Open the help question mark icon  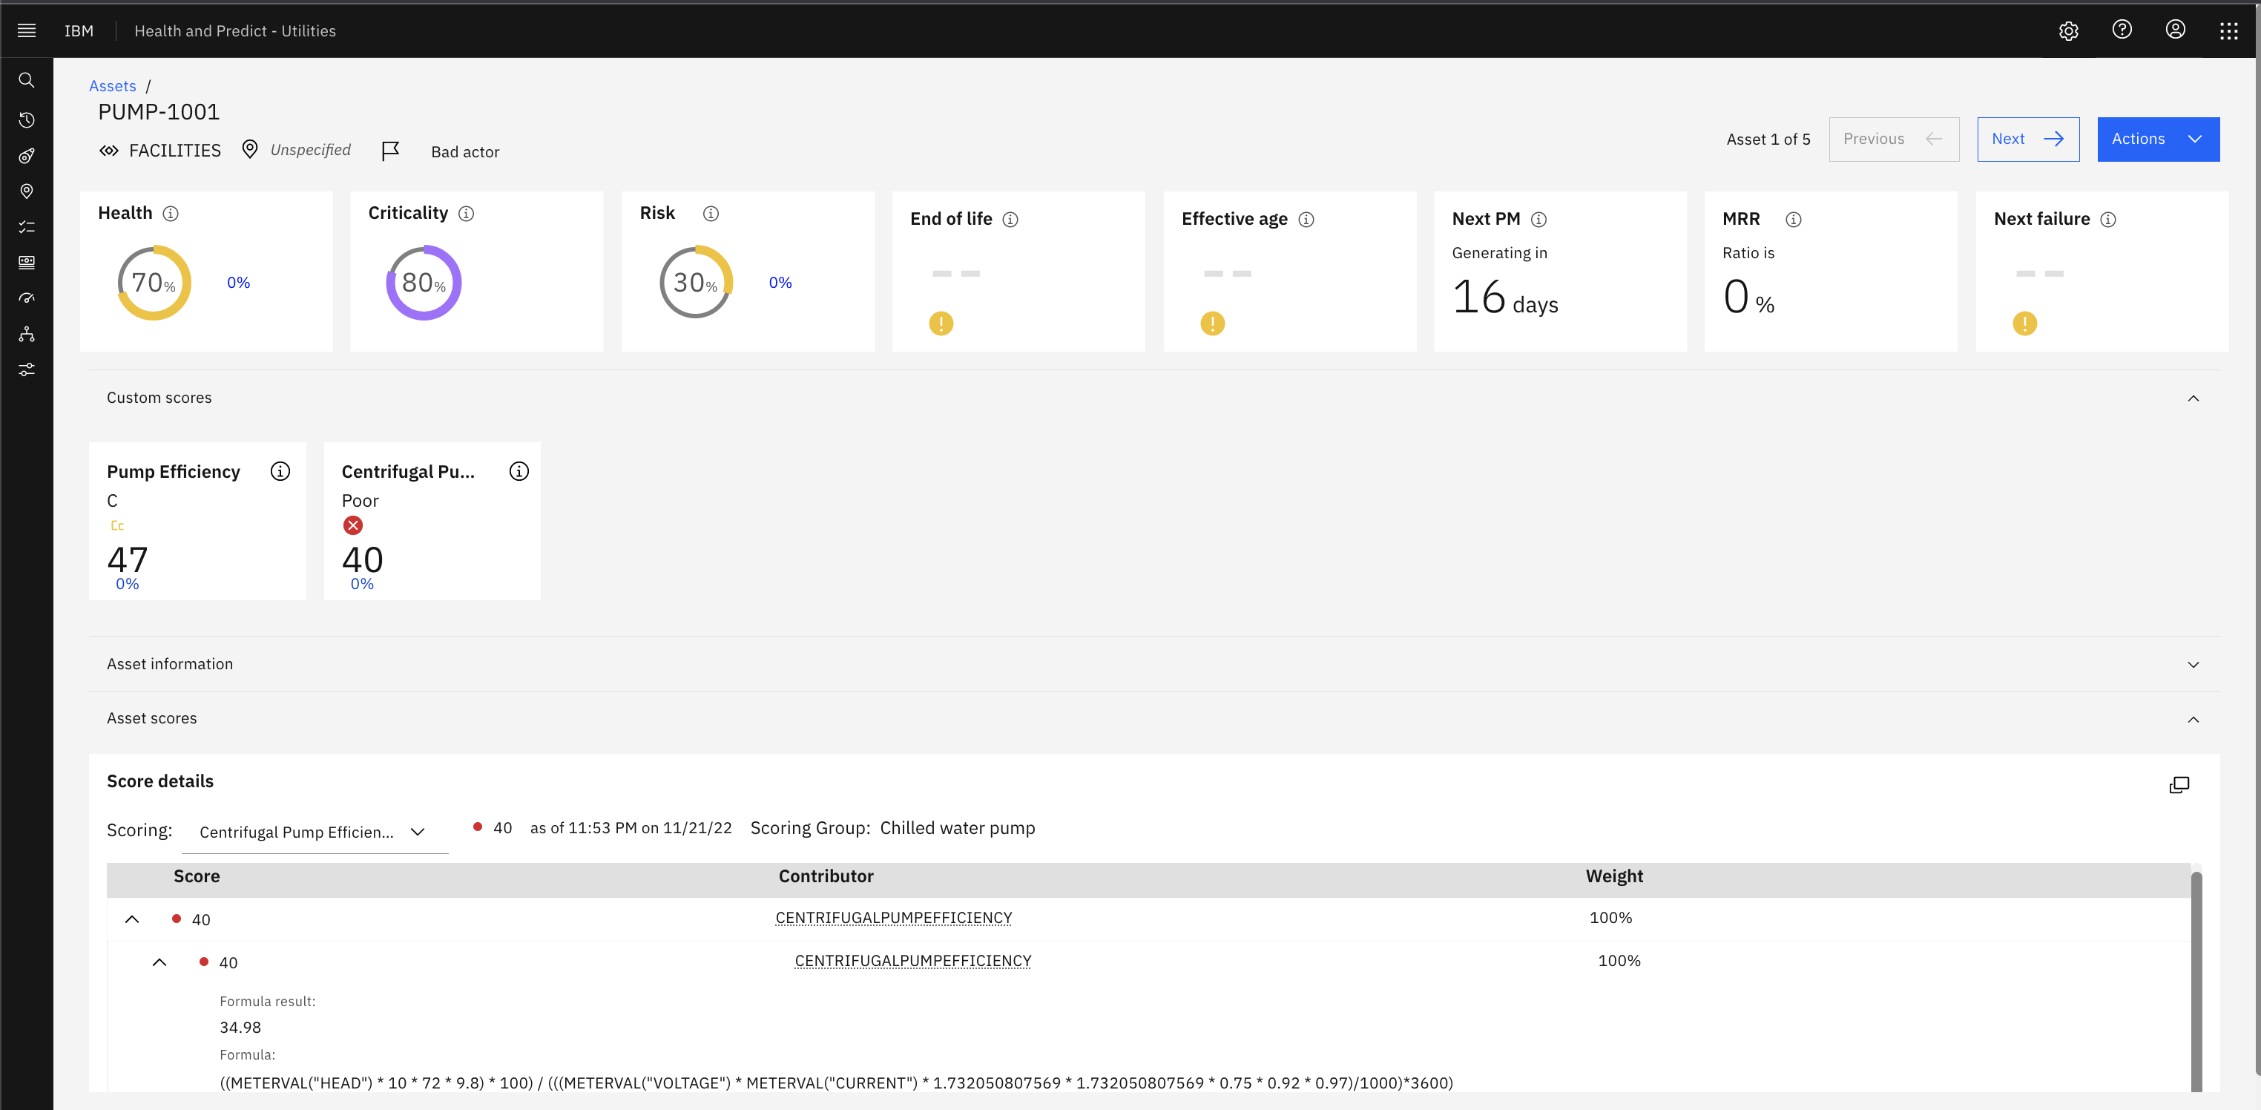tap(2122, 30)
